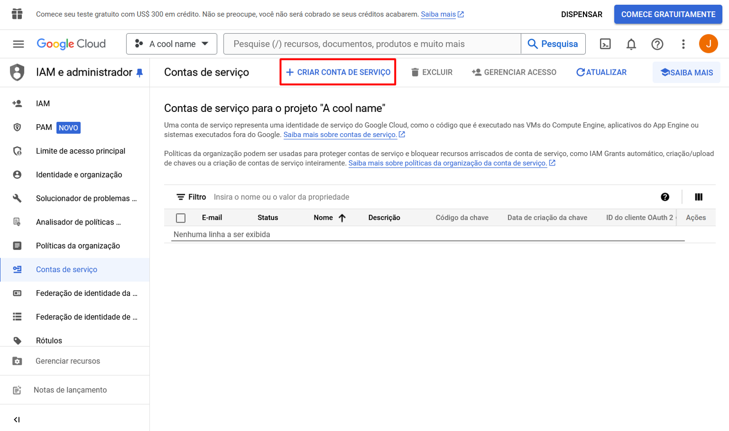Open Políticas da organização
Viewport: 729px width, 431px height.
[75, 246]
